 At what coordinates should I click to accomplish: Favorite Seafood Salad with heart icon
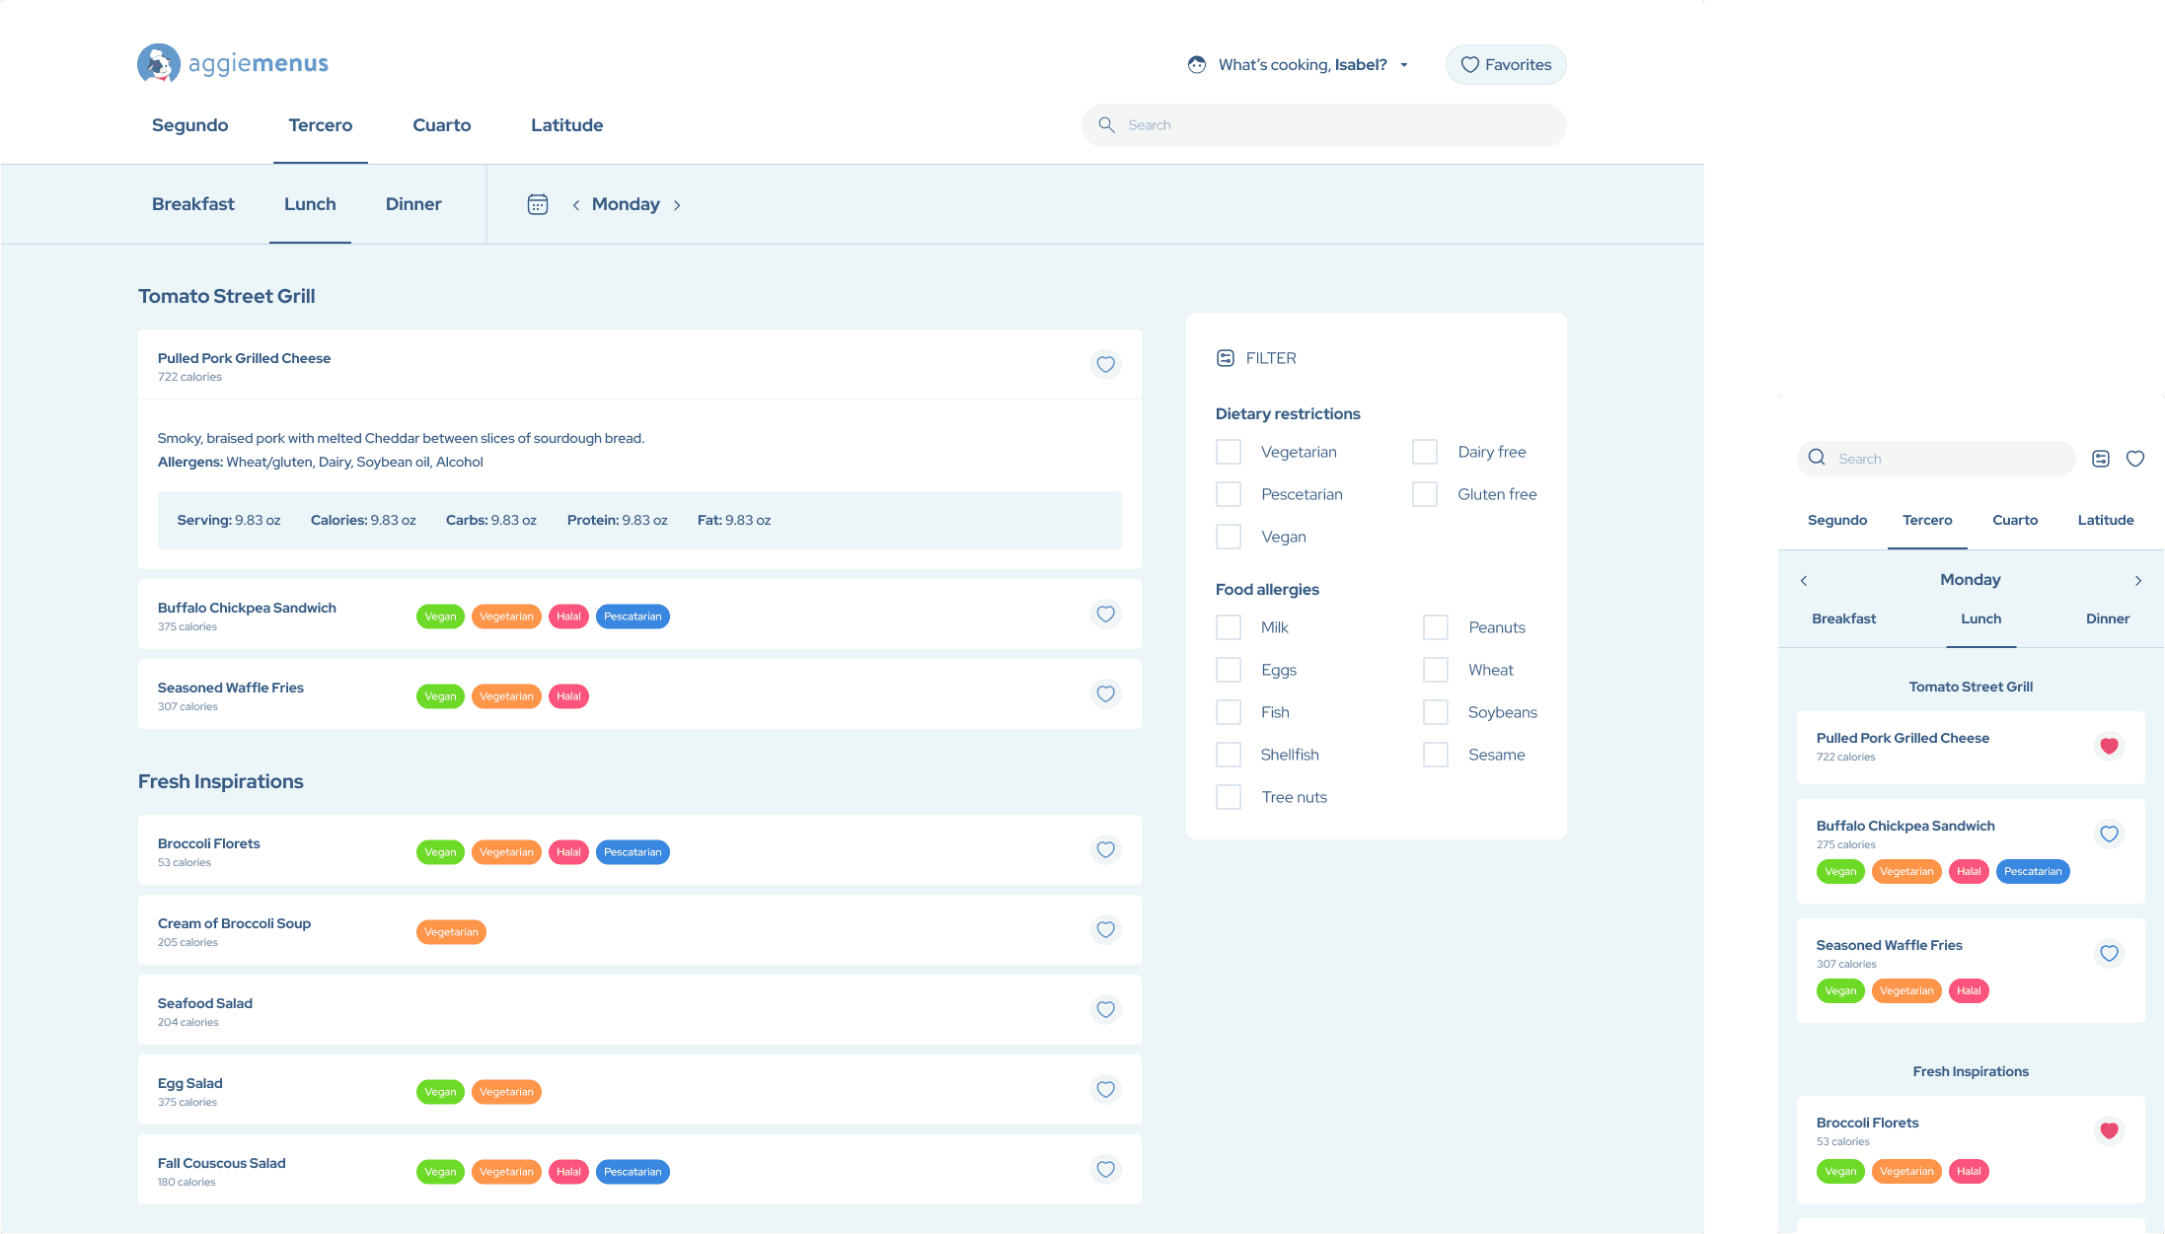point(1105,1009)
